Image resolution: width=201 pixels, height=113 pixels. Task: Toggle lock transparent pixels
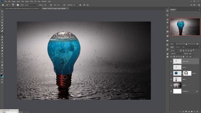174,56
